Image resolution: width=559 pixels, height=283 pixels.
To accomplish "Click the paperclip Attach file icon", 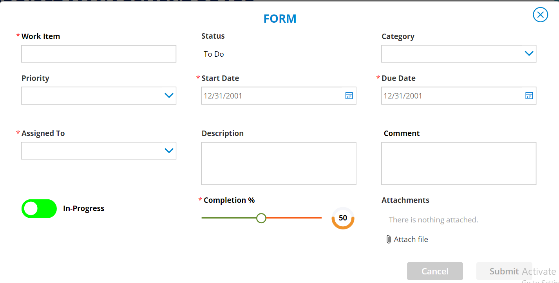I will 388,239.
